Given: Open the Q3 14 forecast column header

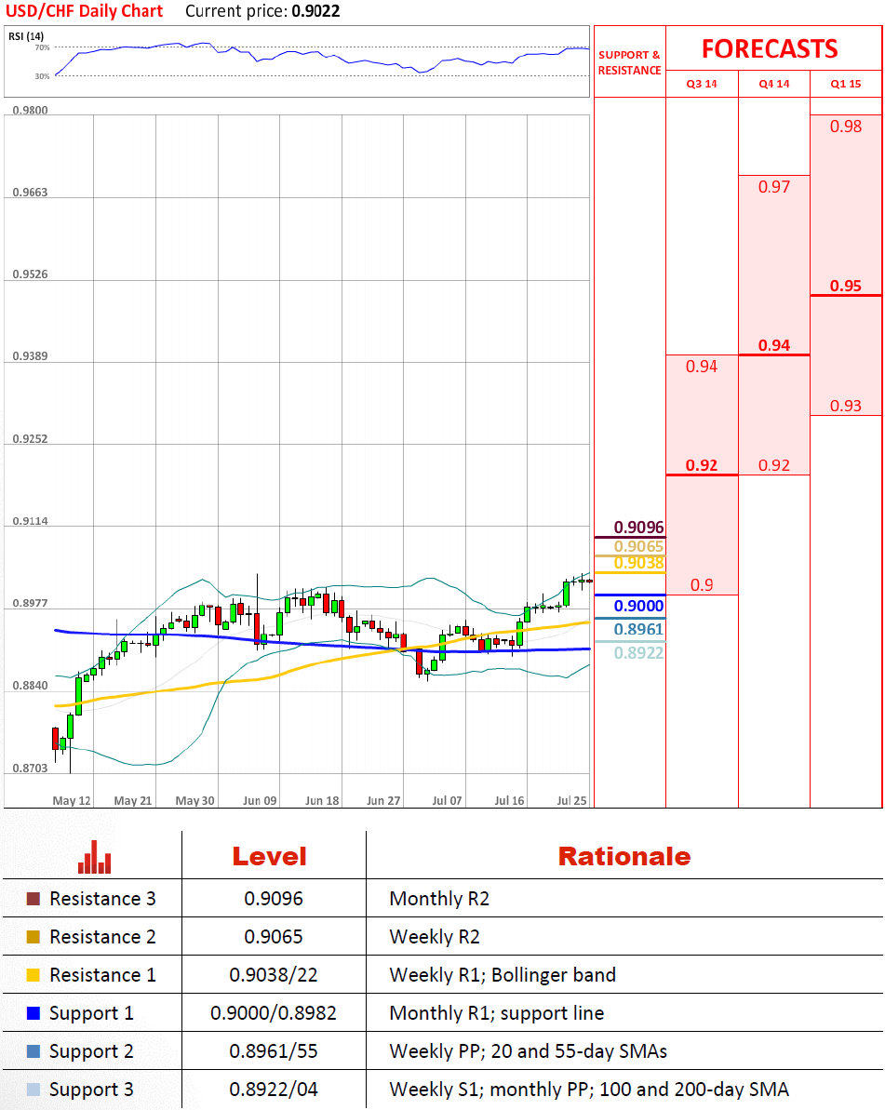Looking at the screenshot, I should 702,84.
